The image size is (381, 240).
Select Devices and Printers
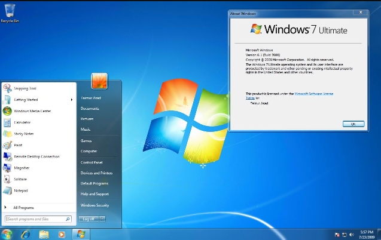[96, 173]
